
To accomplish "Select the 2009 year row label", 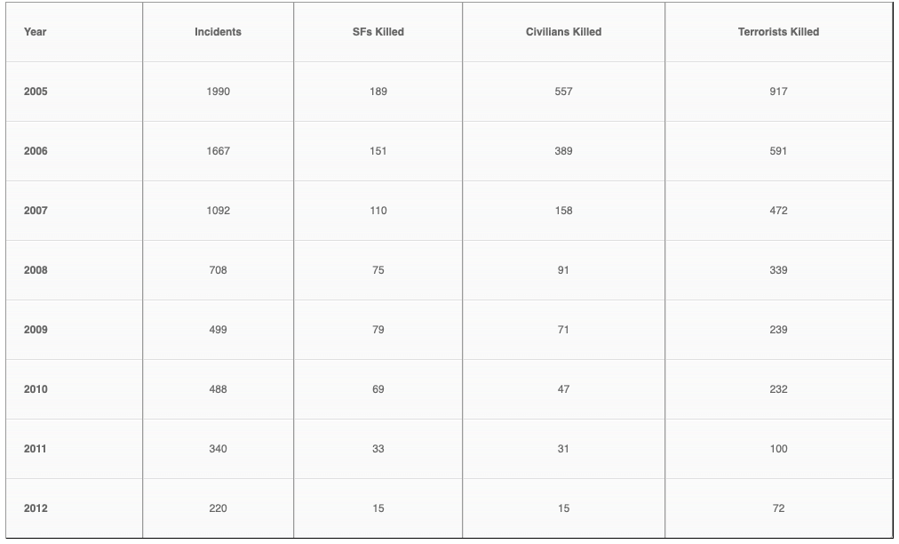I will click(x=36, y=330).
